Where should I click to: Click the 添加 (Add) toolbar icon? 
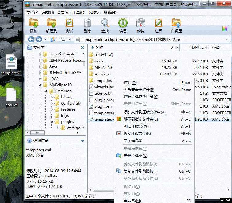pos(34,26)
